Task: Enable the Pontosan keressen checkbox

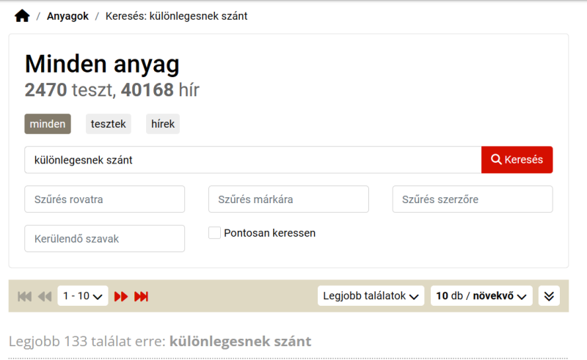Action: [214, 232]
